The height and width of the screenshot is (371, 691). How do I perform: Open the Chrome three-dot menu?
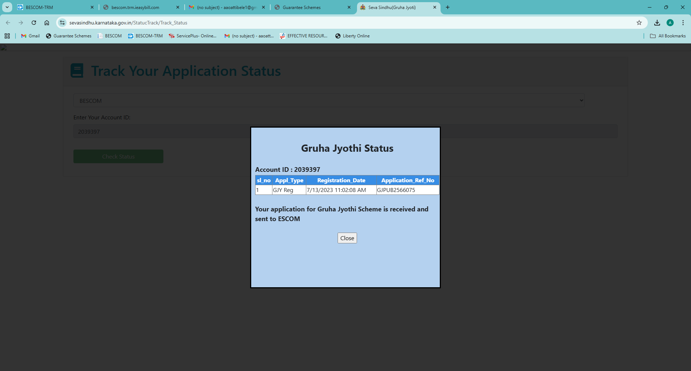point(683,23)
